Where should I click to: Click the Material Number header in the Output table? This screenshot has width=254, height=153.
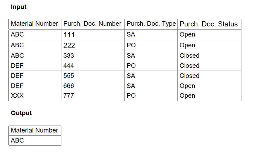coord(35,130)
